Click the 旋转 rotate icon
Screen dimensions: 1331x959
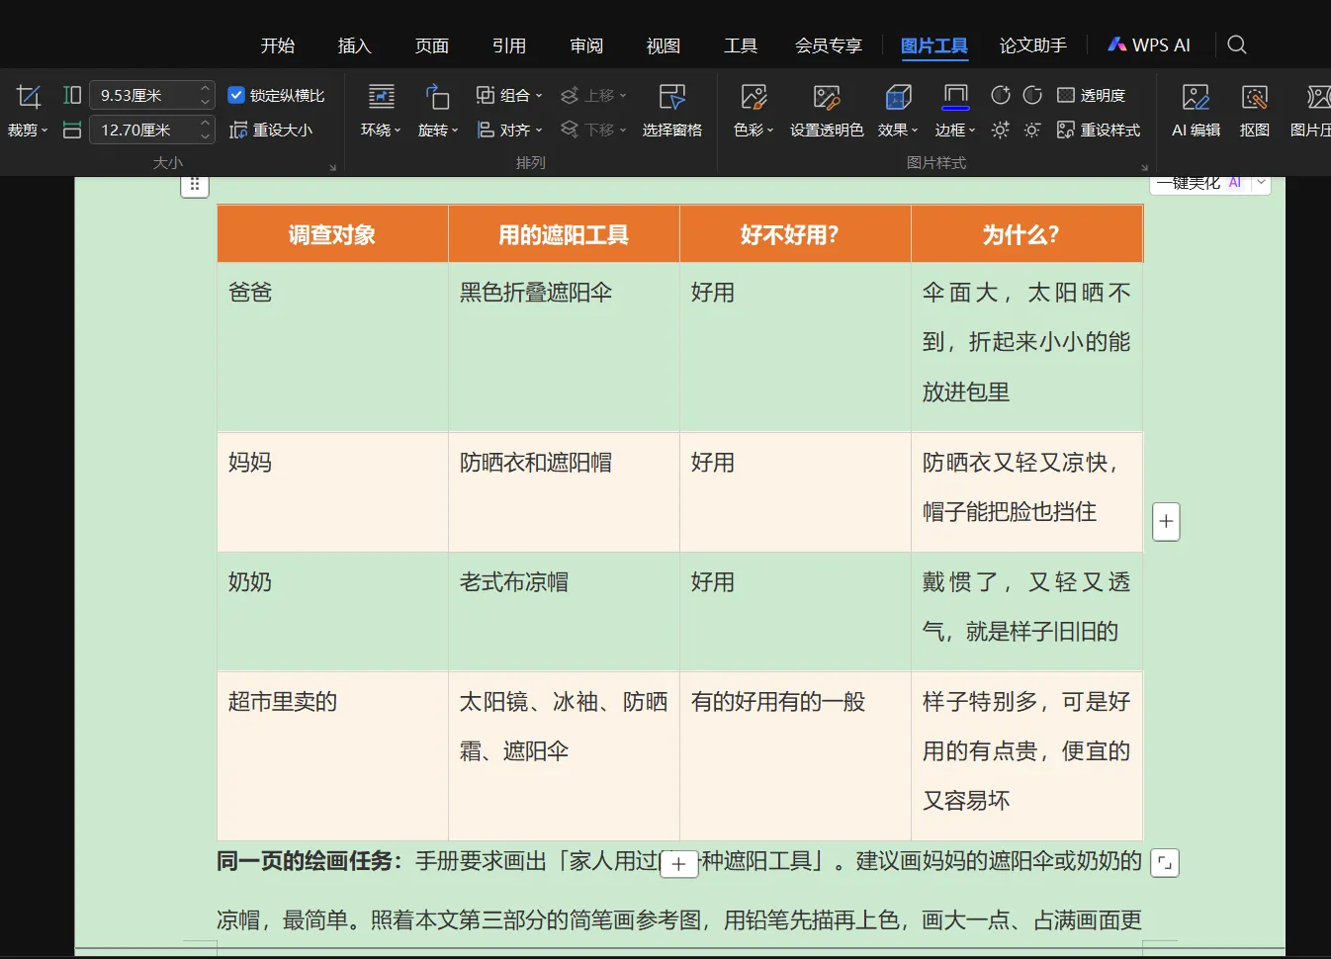437,96
